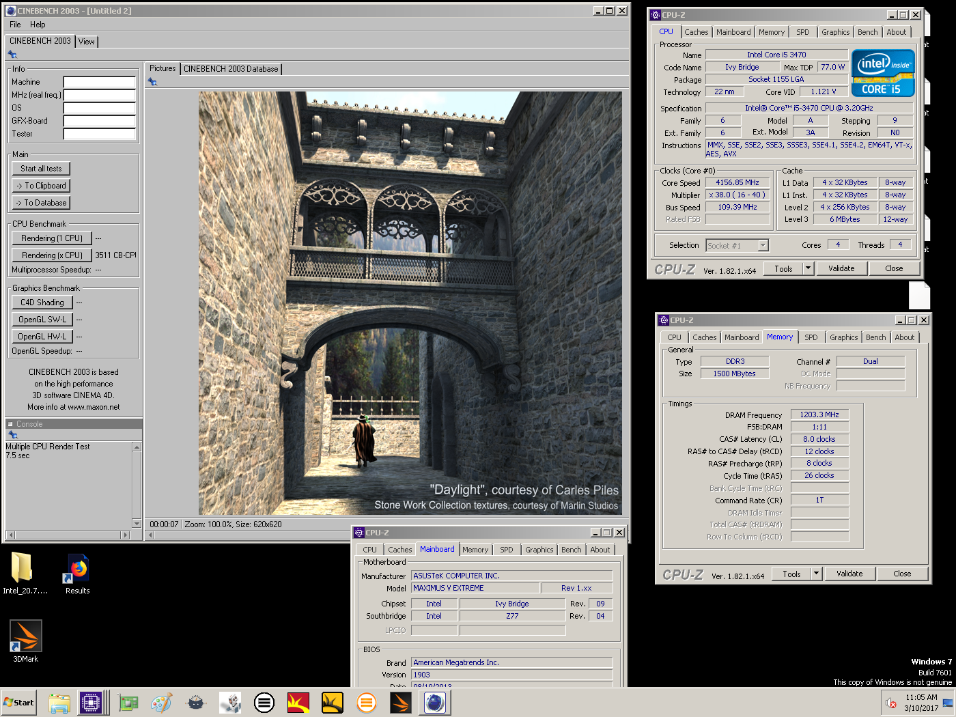Open the white robot taskbar icon
Viewport: 956px width, 717px height.
pyautogui.click(x=230, y=703)
